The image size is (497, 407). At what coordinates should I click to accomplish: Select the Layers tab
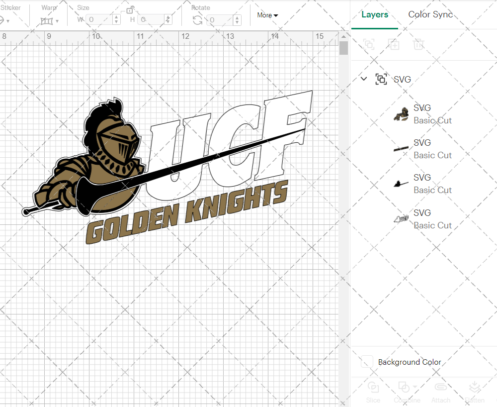[x=375, y=14]
